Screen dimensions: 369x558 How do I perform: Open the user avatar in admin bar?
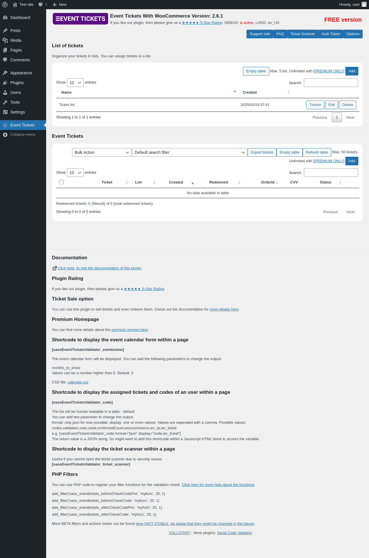point(364,5)
